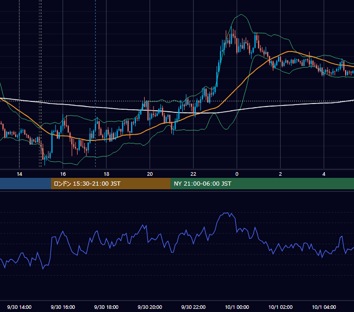The height and width of the screenshot is (312, 354).
Task: Click hour label 18 on the chart axis
Action: click(x=106, y=174)
